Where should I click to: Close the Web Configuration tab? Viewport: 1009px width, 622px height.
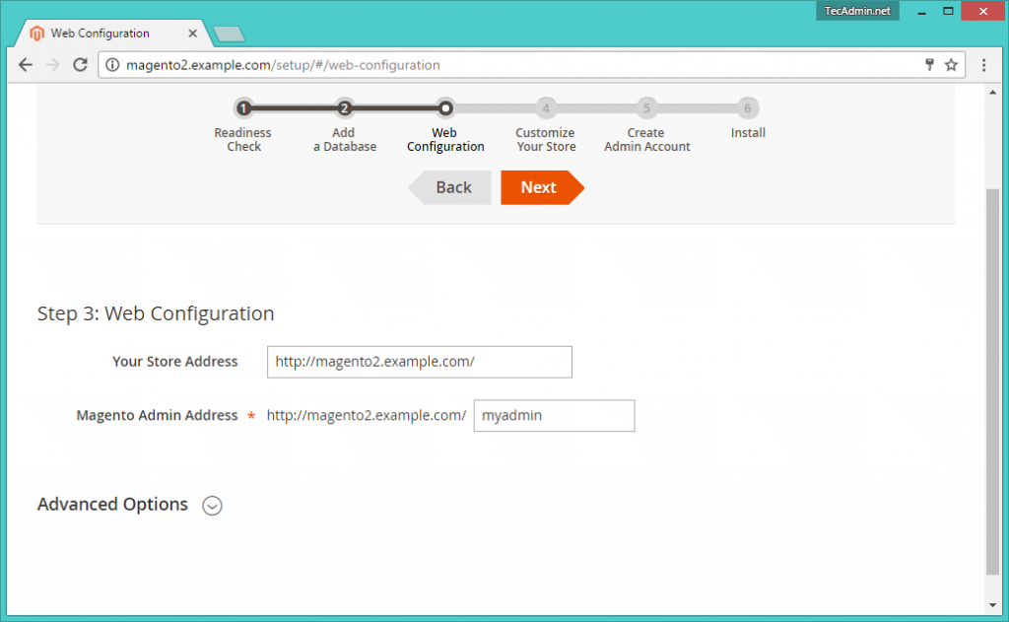point(192,34)
